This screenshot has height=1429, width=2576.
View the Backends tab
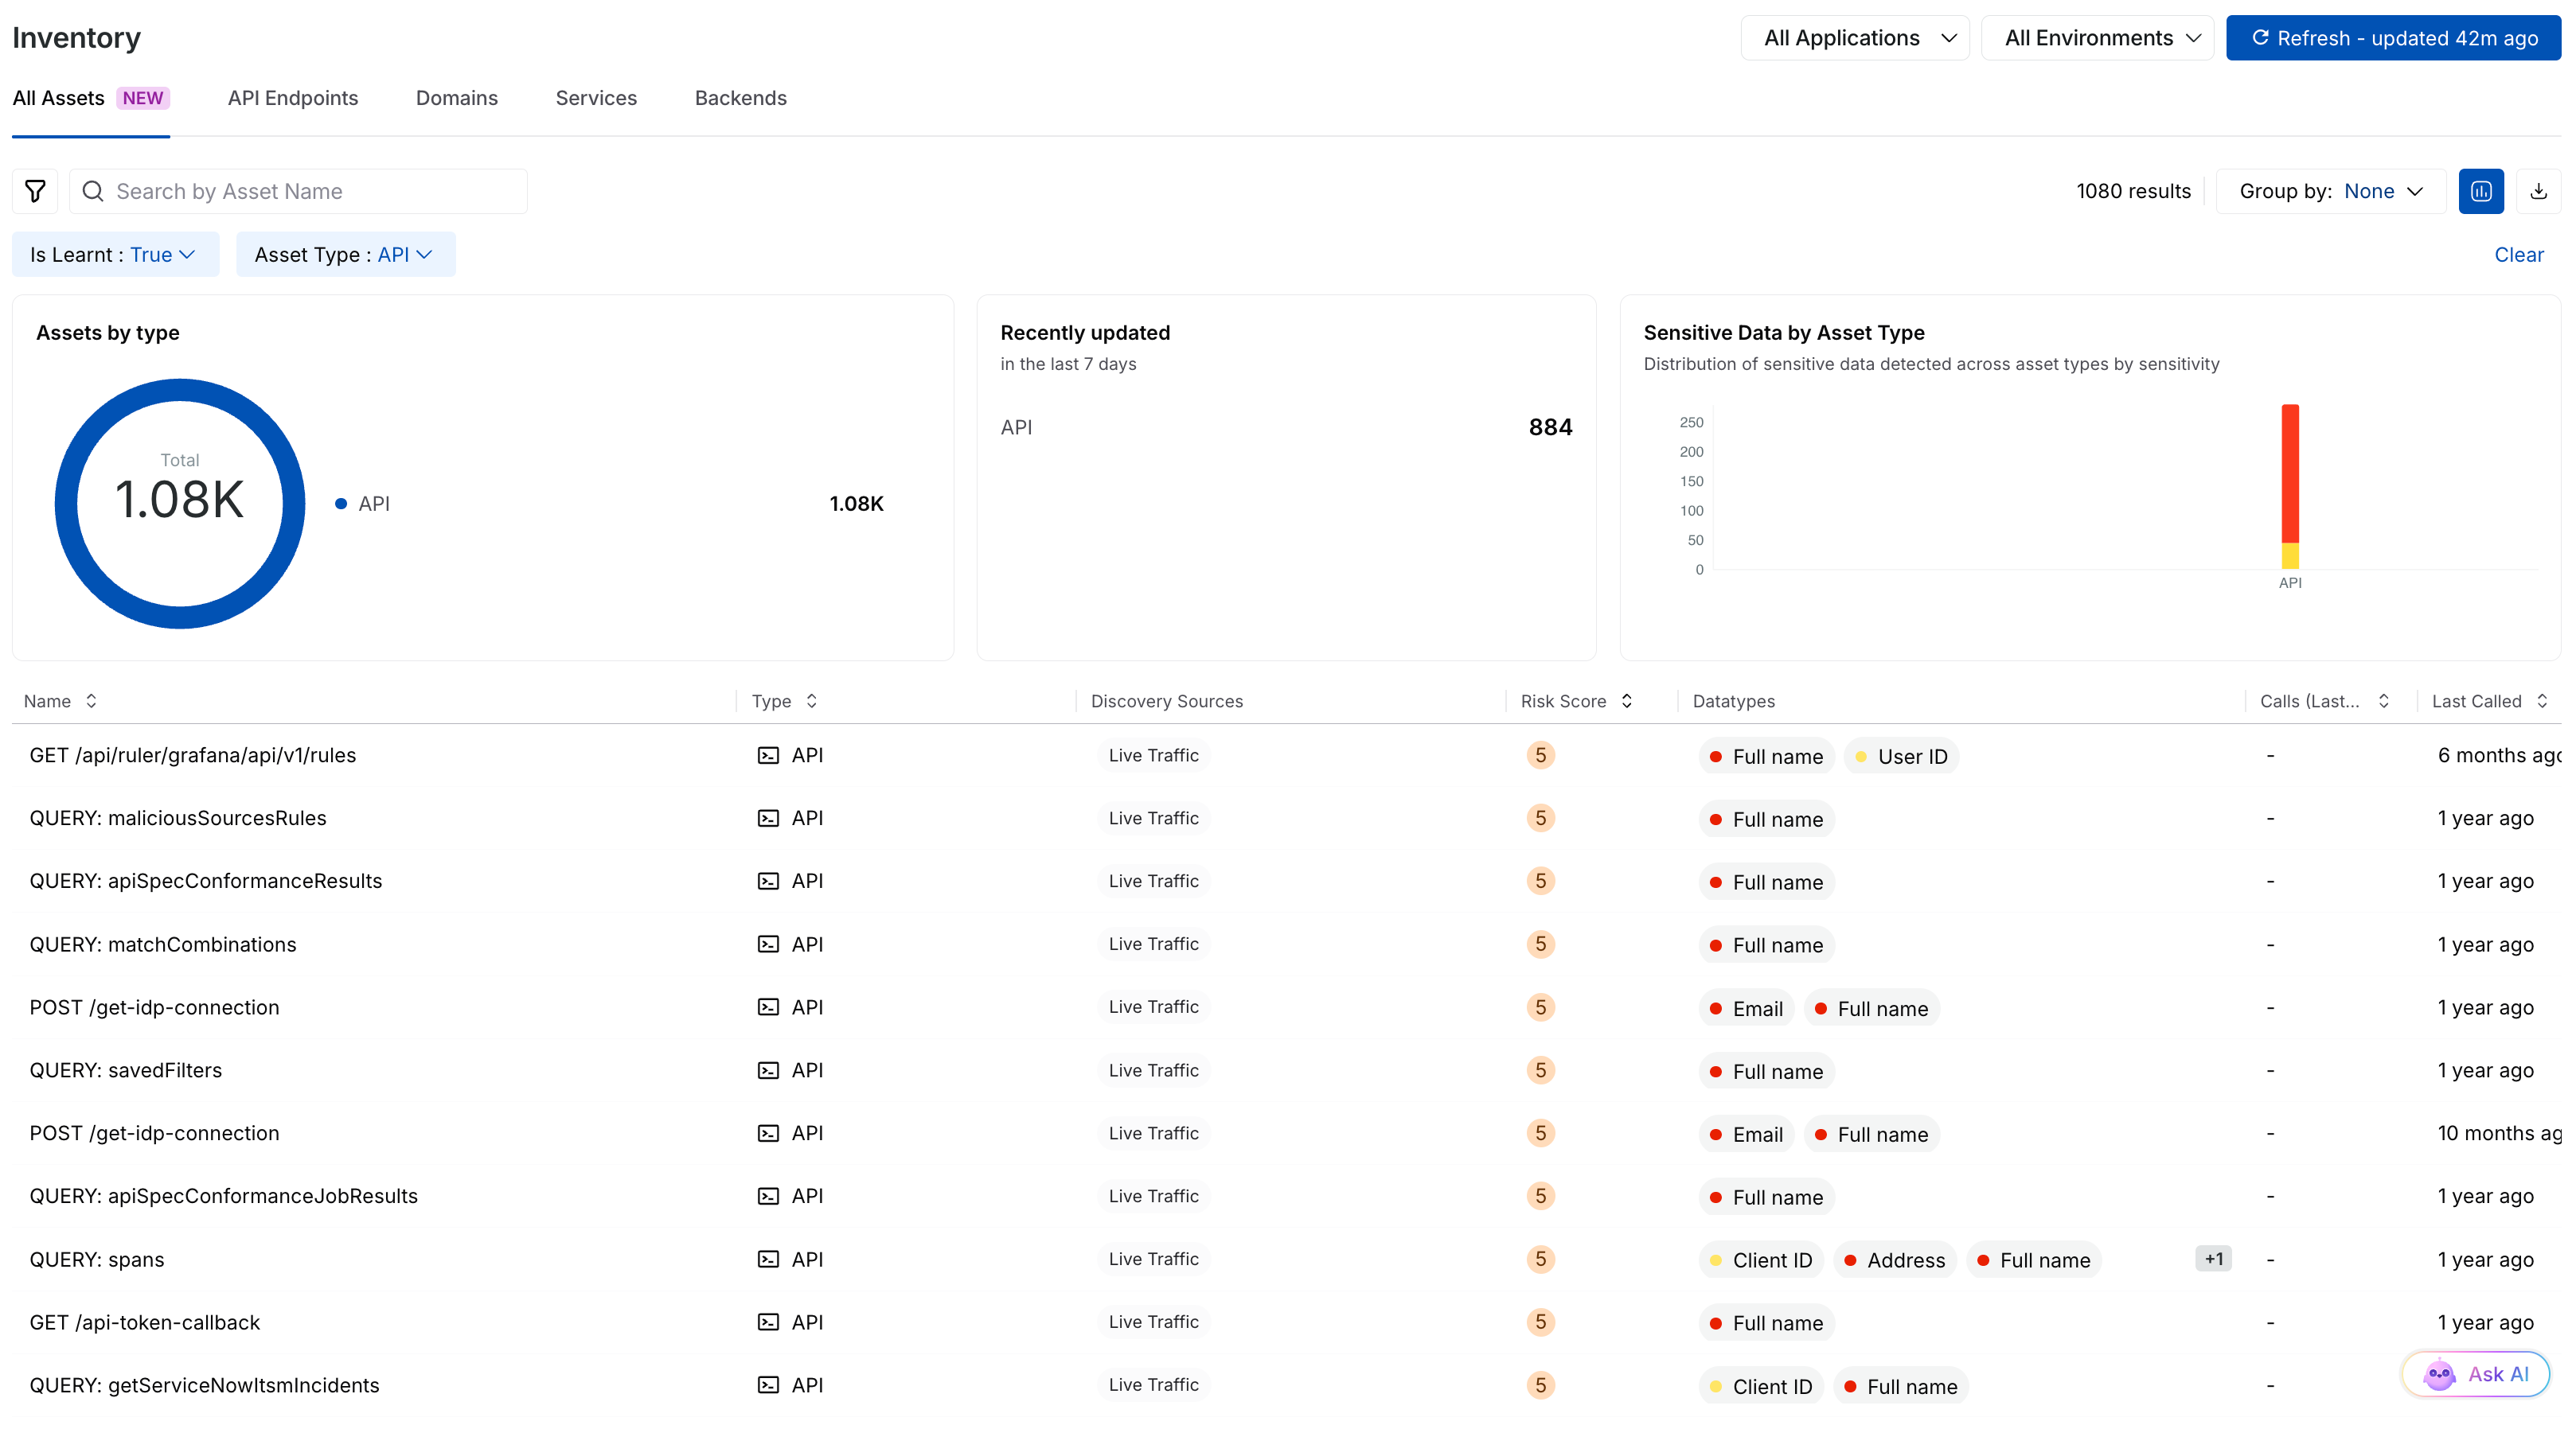pyautogui.click(x=741, y=98)
